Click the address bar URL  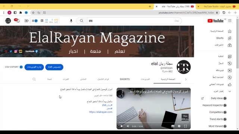tap(186, 13)
